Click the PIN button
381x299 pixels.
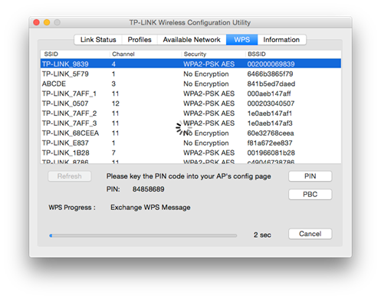[x=310, y=176]
